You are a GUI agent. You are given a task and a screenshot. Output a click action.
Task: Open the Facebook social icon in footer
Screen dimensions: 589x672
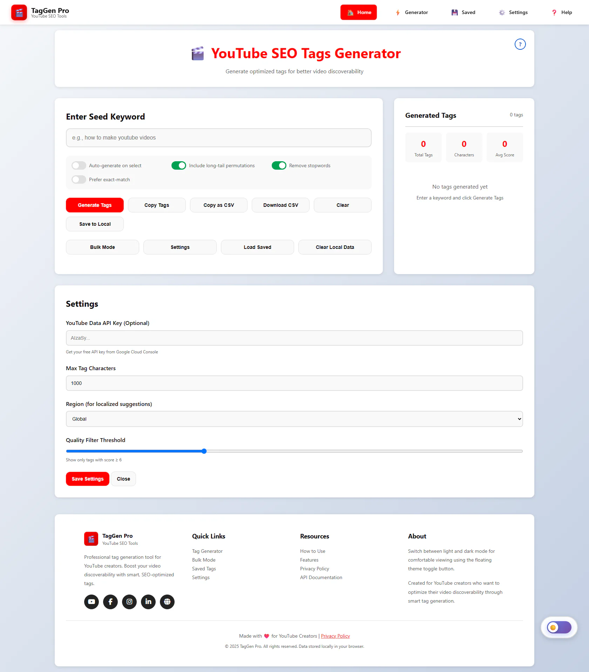tap(110, 602)
